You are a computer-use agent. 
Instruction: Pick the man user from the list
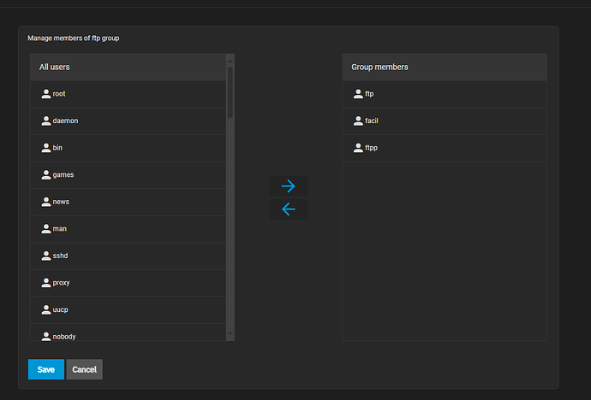point(128,229)
